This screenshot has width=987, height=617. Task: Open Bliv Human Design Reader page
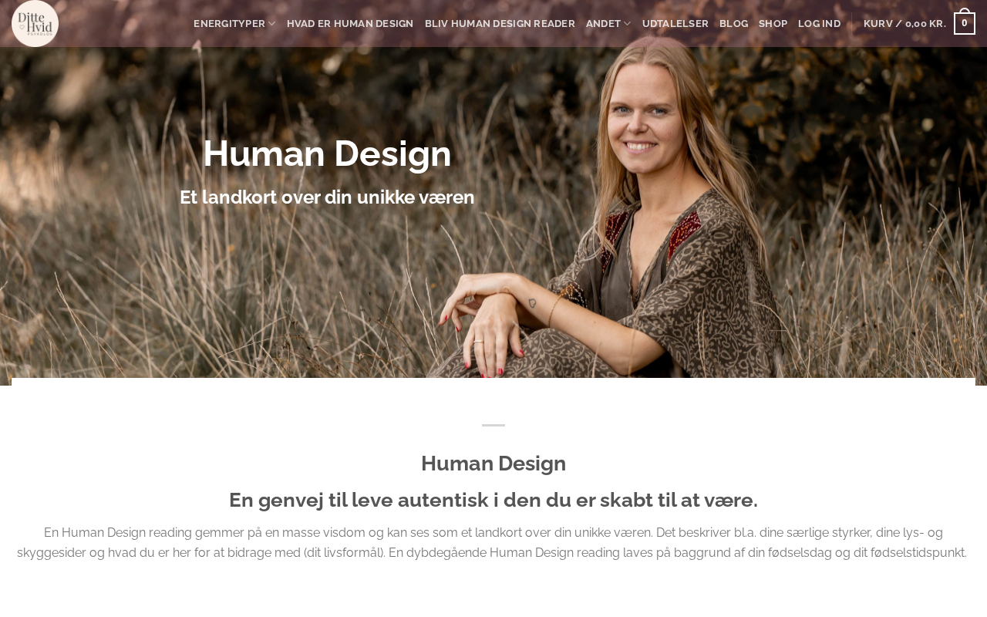[x=500, y=24]
